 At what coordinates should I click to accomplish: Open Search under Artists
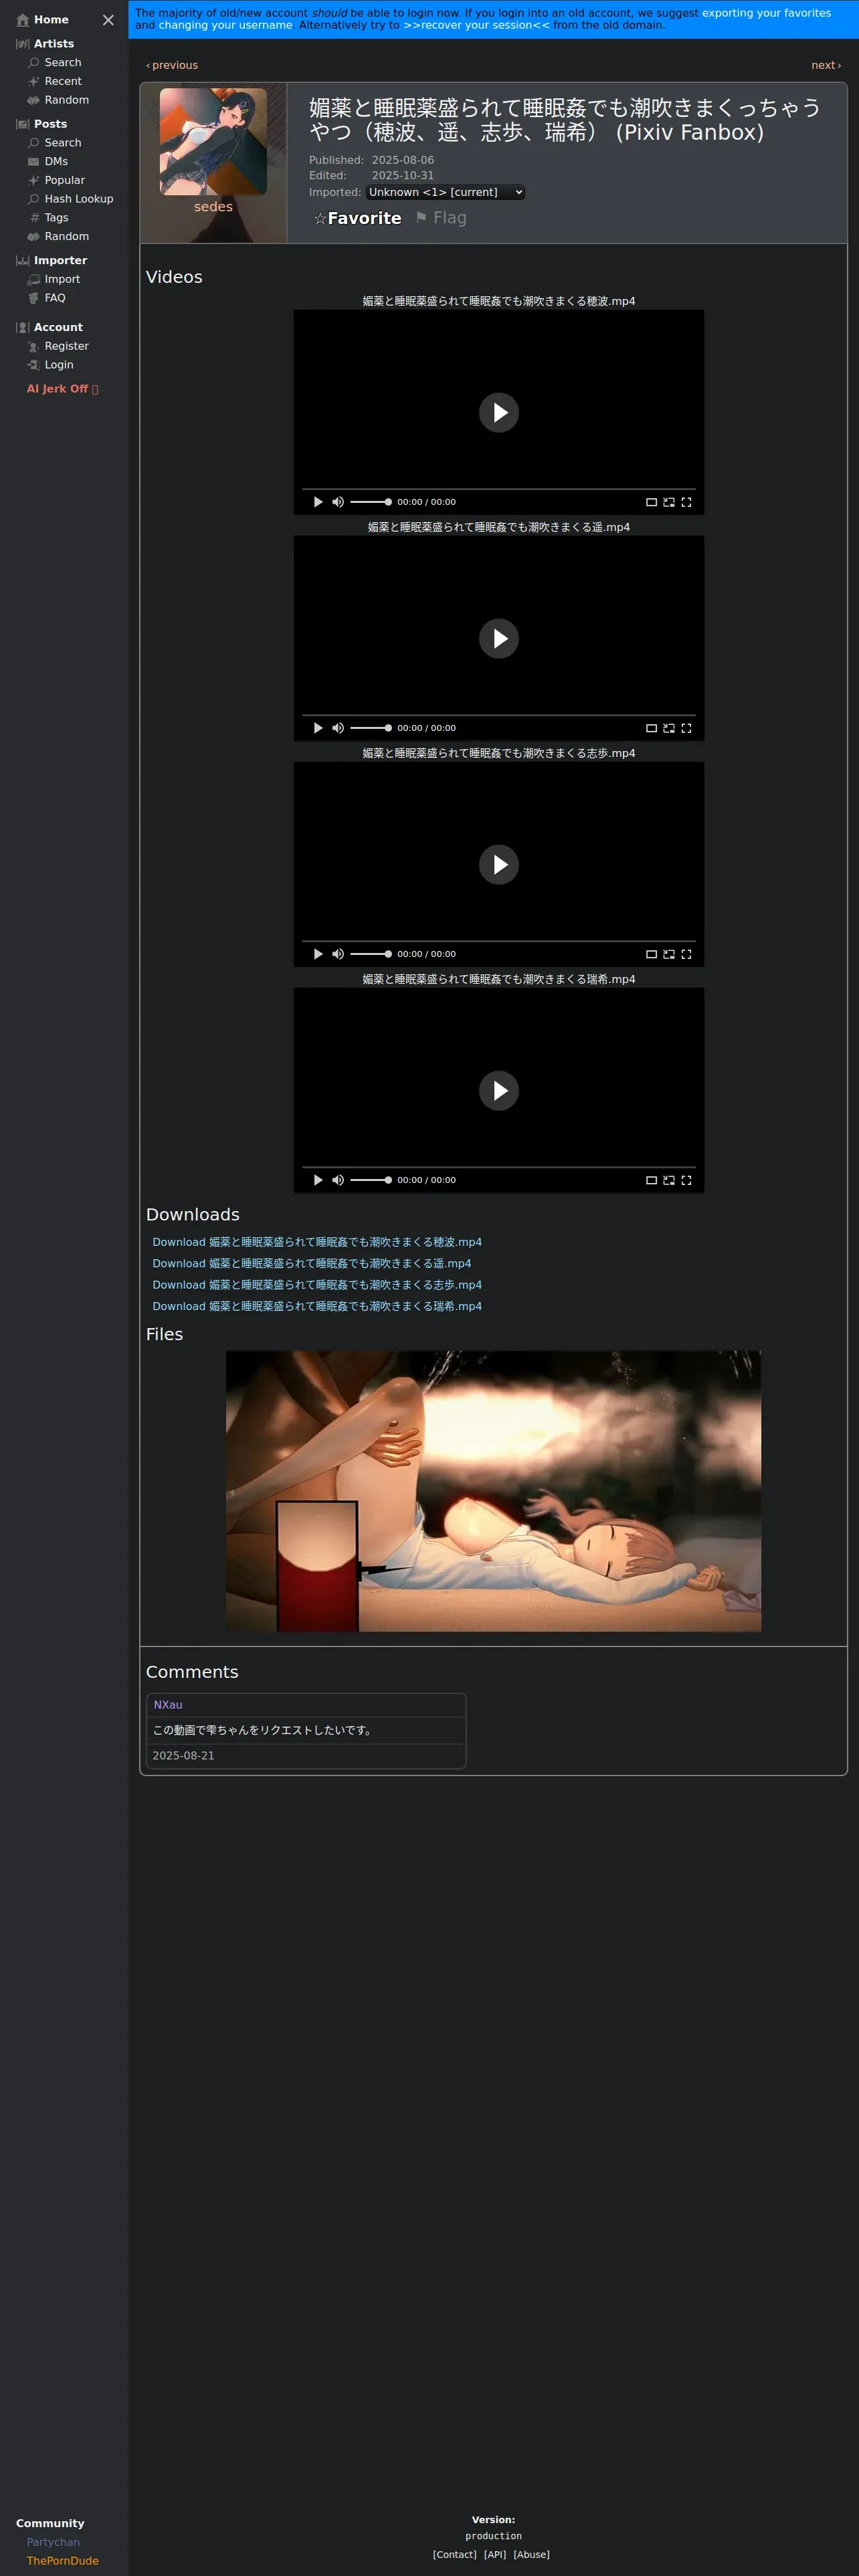tap(55, 62)
